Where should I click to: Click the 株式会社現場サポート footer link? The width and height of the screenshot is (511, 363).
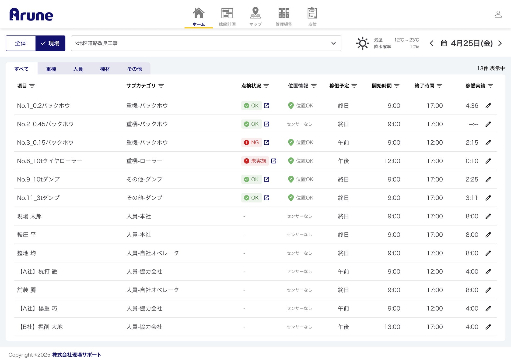tap(77, 355)
